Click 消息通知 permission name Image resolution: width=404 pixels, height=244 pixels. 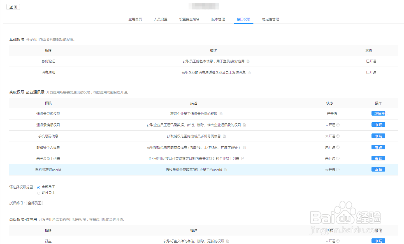click(48, 72)
